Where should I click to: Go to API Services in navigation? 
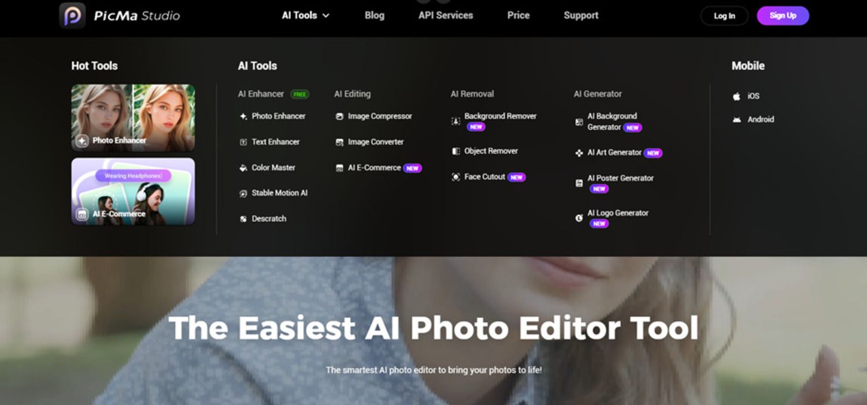pyautogui.click(x=446, y=16)
